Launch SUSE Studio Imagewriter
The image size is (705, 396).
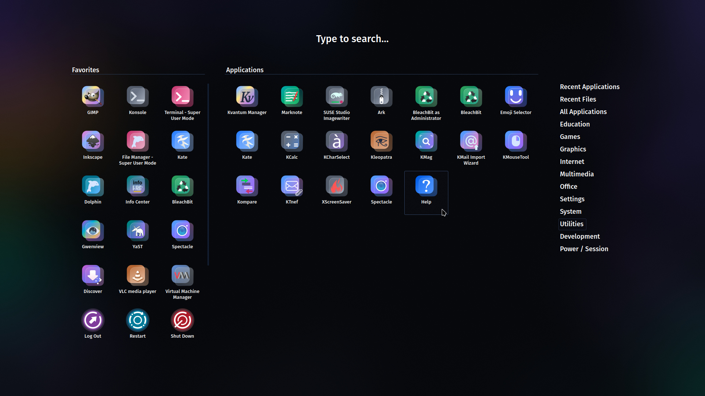coord(337,101)
